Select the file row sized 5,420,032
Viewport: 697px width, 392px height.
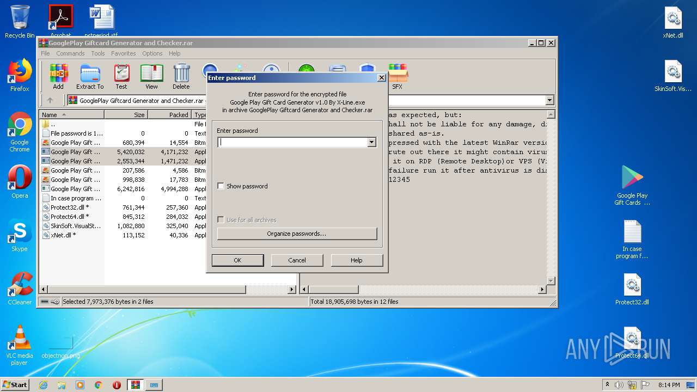123,152
